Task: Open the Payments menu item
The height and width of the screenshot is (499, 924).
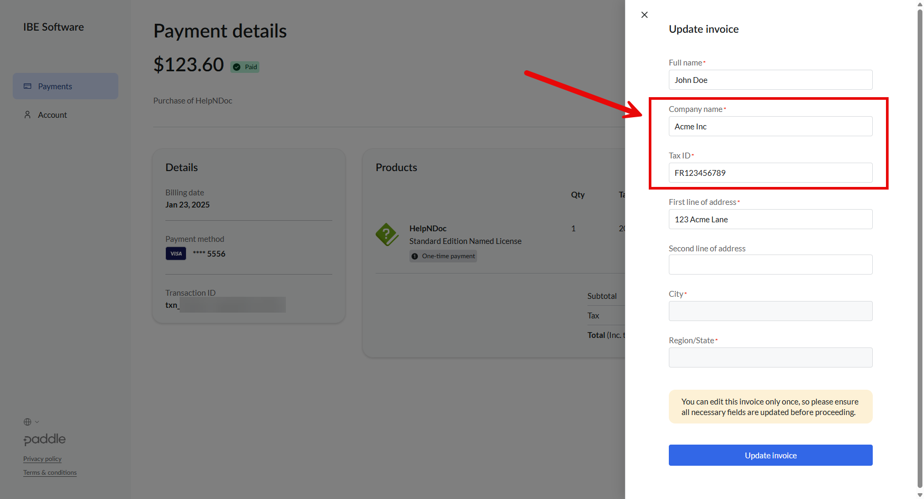Action: (x=66, y=86)
